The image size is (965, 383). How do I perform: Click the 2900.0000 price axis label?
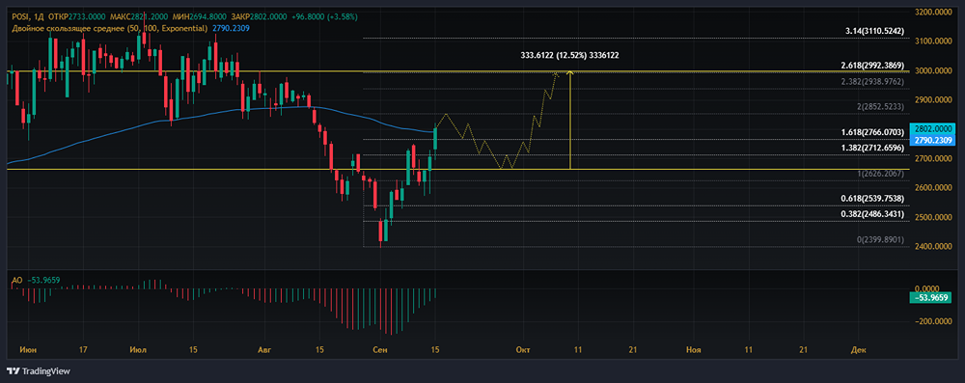(x=934, y=99)
